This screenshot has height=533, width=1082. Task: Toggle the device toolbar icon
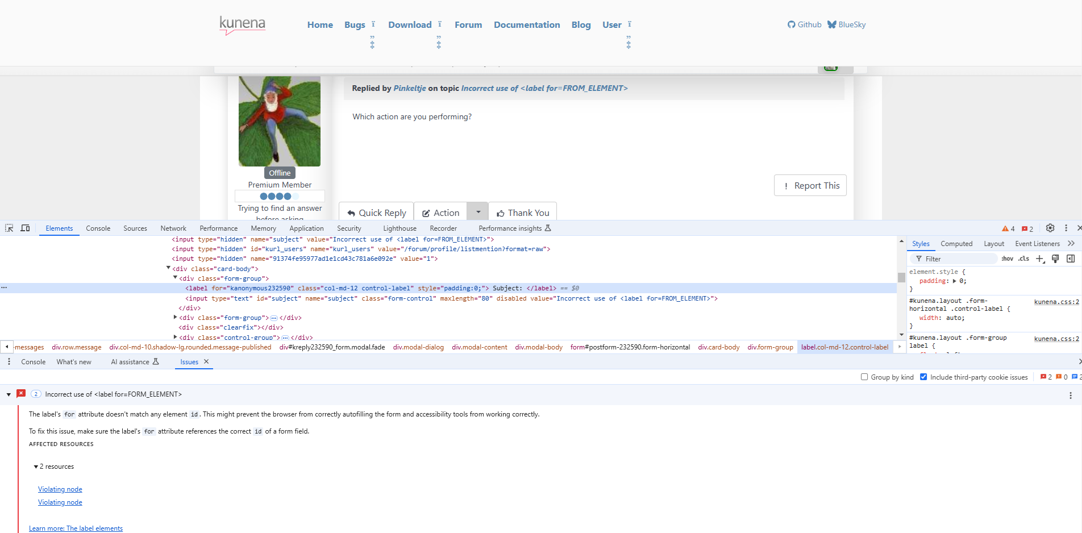pyautogui.click(x=25, y=228)
